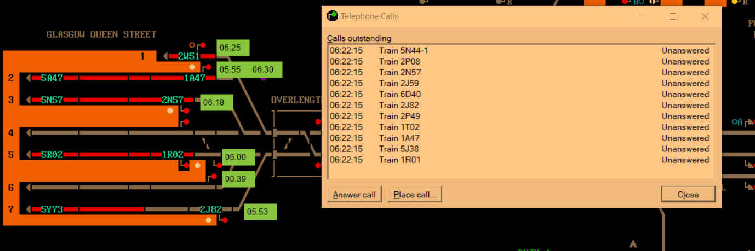The image size is (755, 251).
Task: Select the call from Train 5N44-1
Action: (x=521, y=51)
